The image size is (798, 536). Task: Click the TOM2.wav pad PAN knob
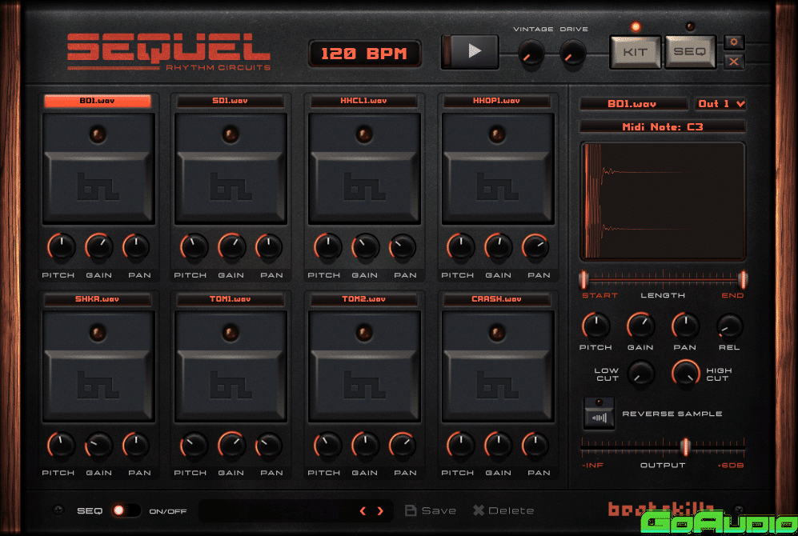(403, 445)
